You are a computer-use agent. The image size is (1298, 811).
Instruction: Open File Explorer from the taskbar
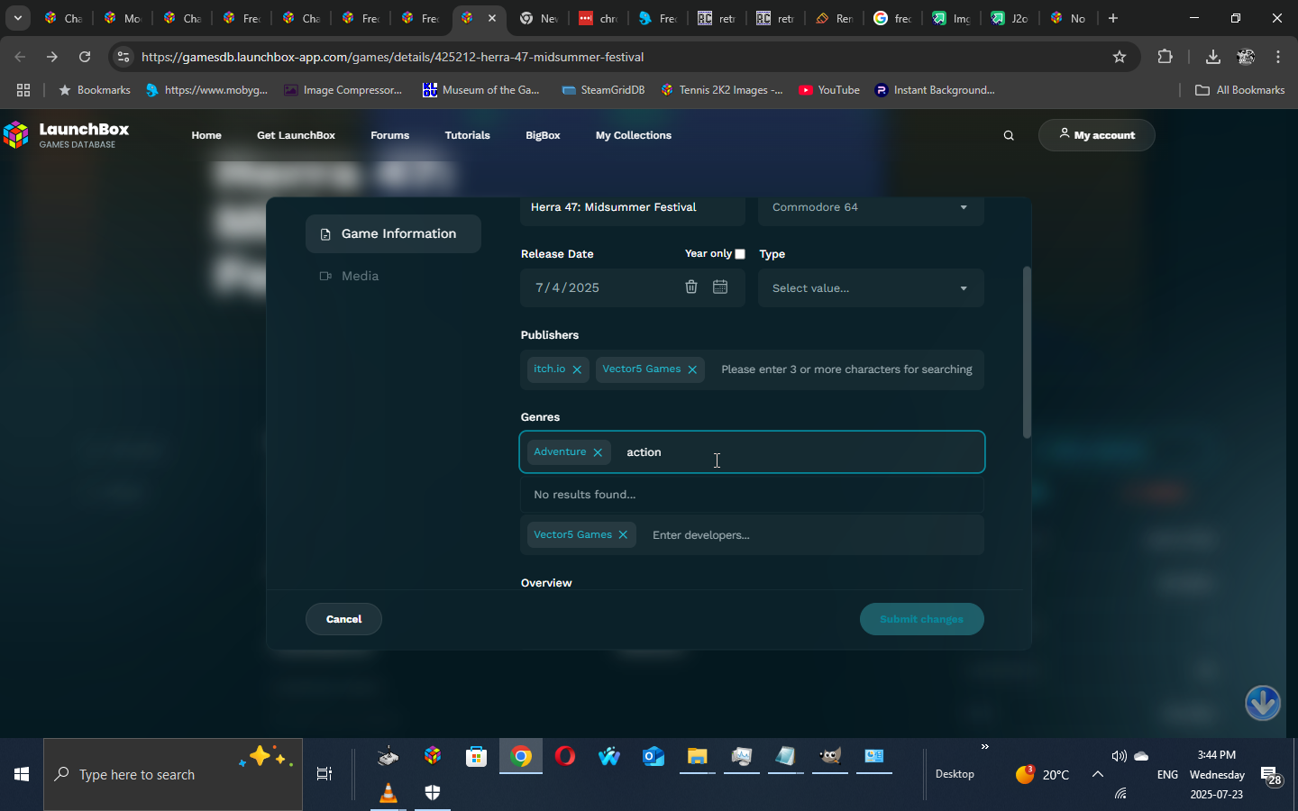point(698,755)
